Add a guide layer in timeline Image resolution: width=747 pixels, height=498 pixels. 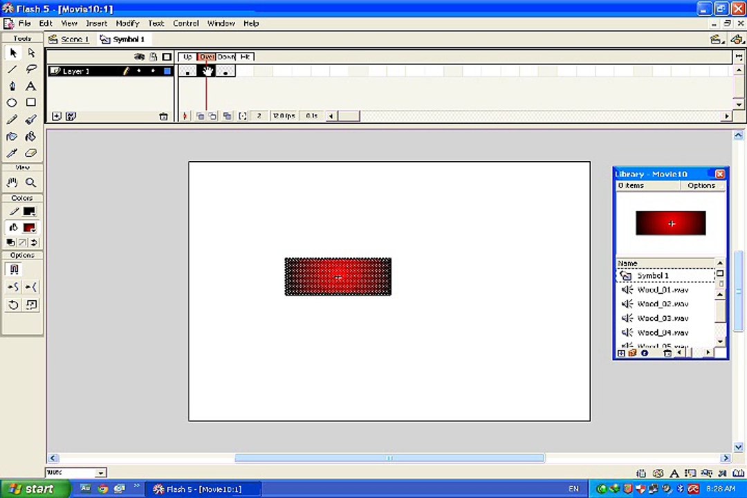[71, 116]
